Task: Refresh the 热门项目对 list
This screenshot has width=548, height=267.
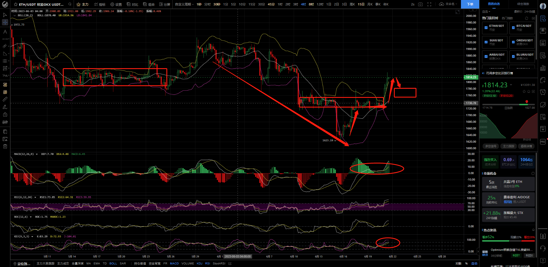Action: [x=527, y=18]
